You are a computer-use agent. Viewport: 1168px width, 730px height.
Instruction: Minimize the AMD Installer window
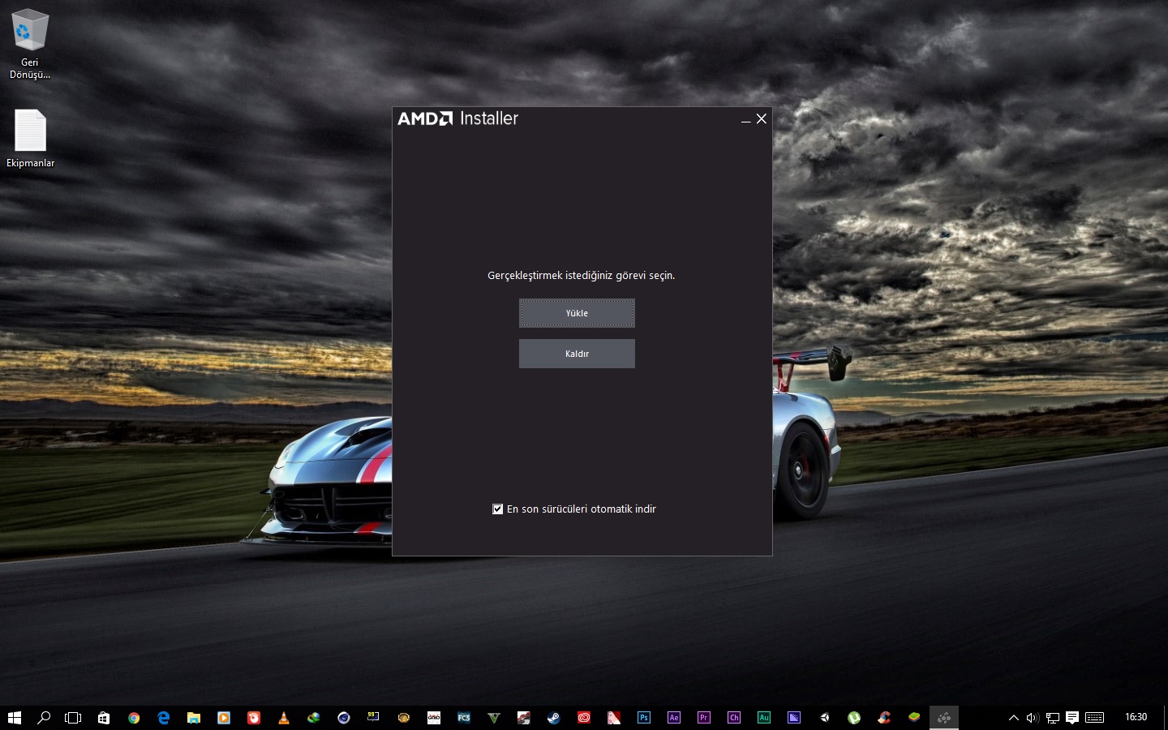tap(745, 119)
